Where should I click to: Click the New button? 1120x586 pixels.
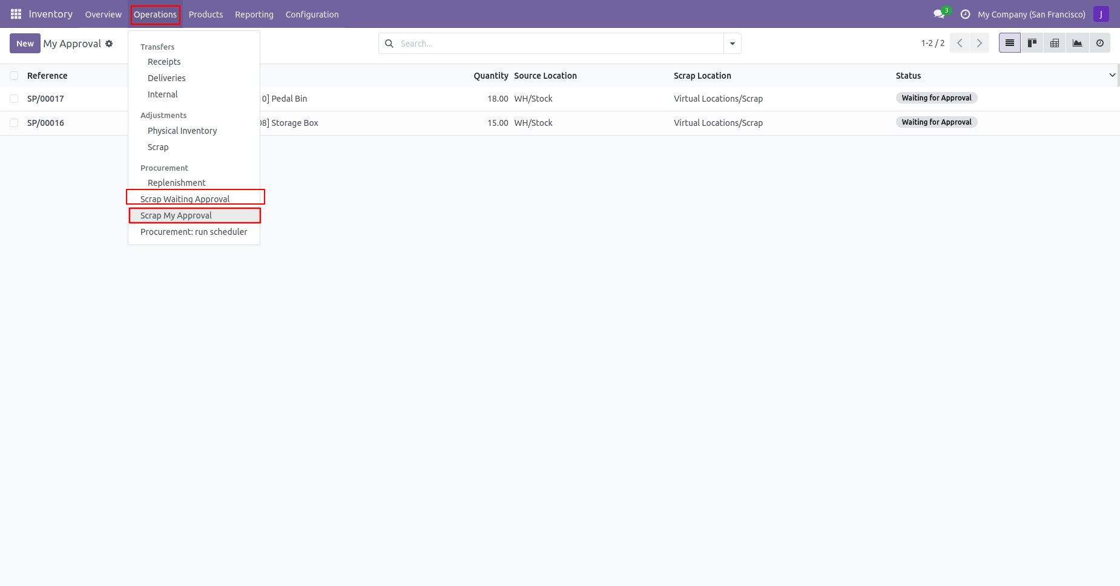coord(25,44)
